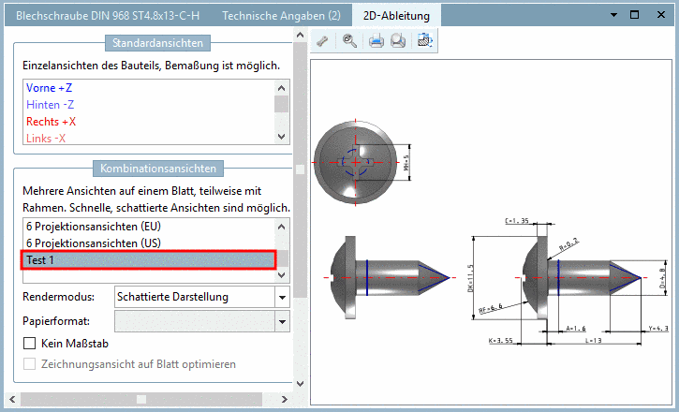Image resolution: width=679 pixels, height=412 pixels.
Task: Open the Technische Angaben (2) tab
Action: (282, 16)
